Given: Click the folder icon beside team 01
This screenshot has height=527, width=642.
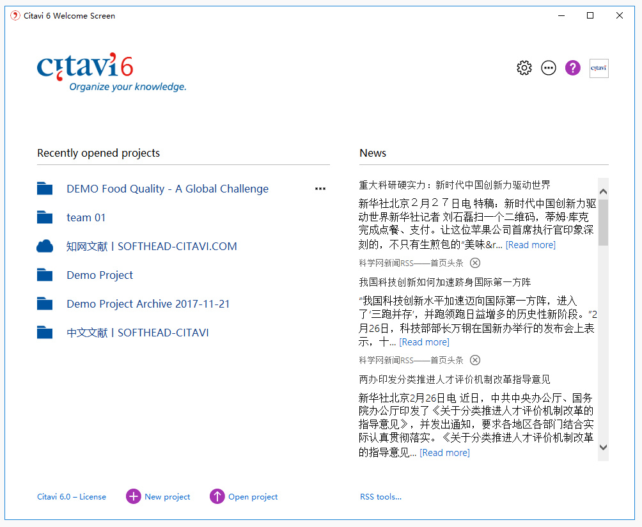Looking at the screenshot, I should (x=45, y=217).
